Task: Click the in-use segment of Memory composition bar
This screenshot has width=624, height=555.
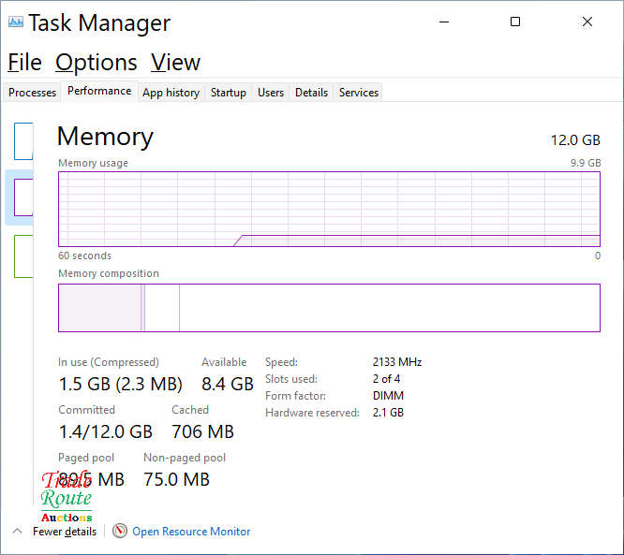Action: [x=99, y=308]
